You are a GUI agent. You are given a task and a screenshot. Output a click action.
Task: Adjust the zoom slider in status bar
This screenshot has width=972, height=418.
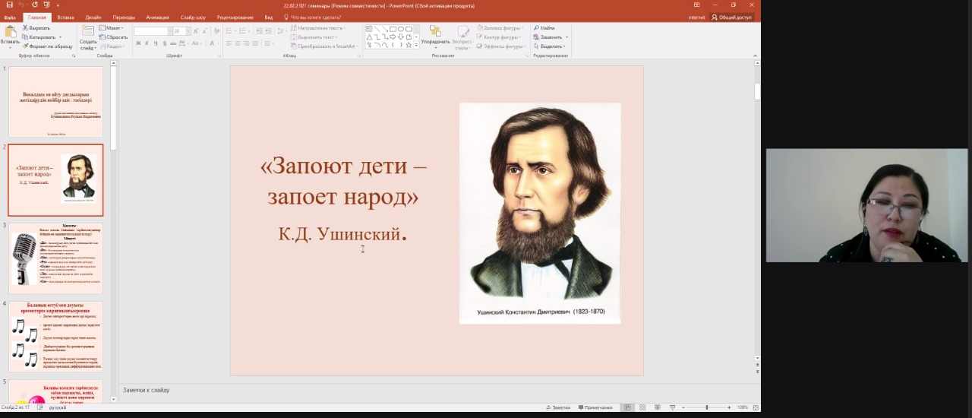point(706,407)
